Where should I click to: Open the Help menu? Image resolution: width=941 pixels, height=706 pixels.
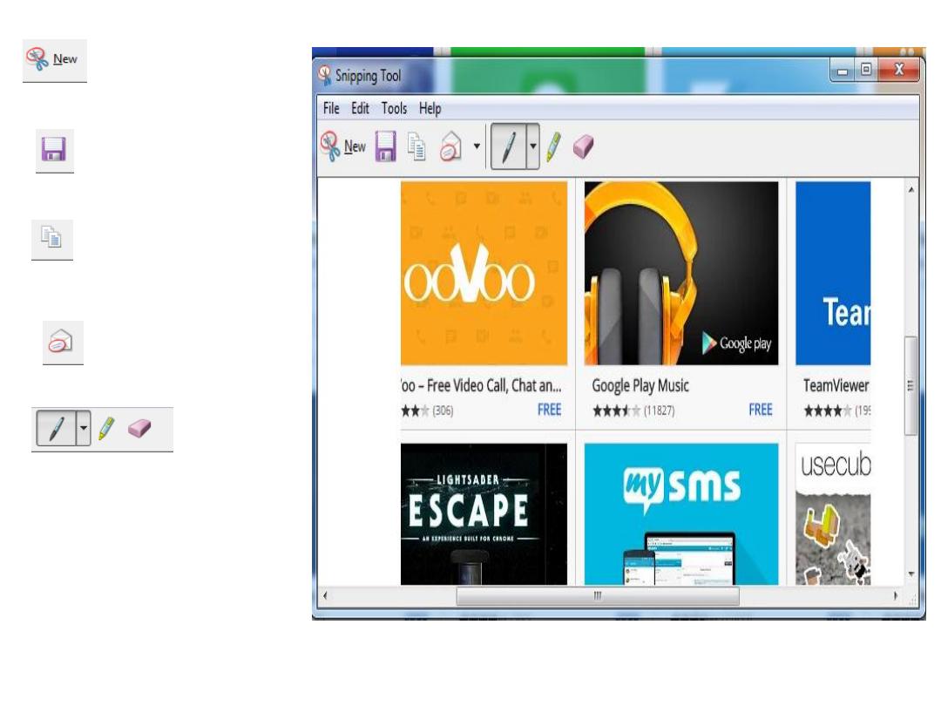(430, 109)
